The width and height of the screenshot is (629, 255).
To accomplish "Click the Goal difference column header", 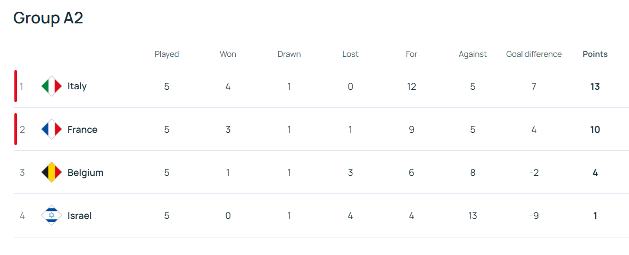I will (x=534, y=54).
